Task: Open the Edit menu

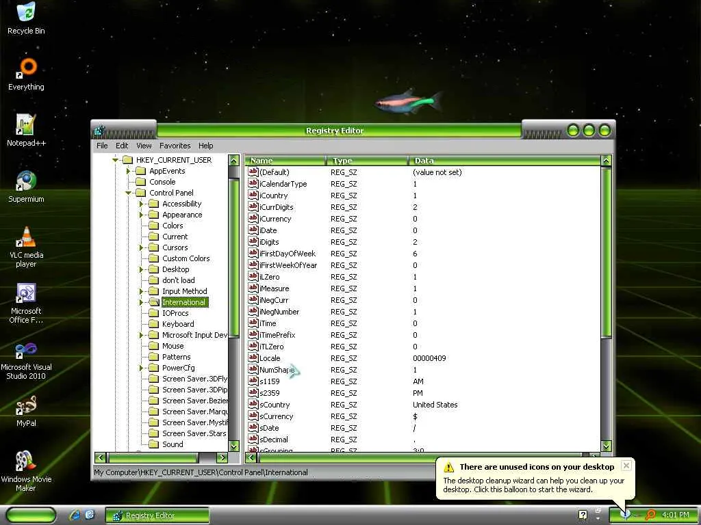Action: point(122,146)
